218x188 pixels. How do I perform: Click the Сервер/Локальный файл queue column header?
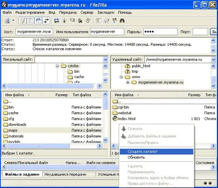click(x=32, y=162)
